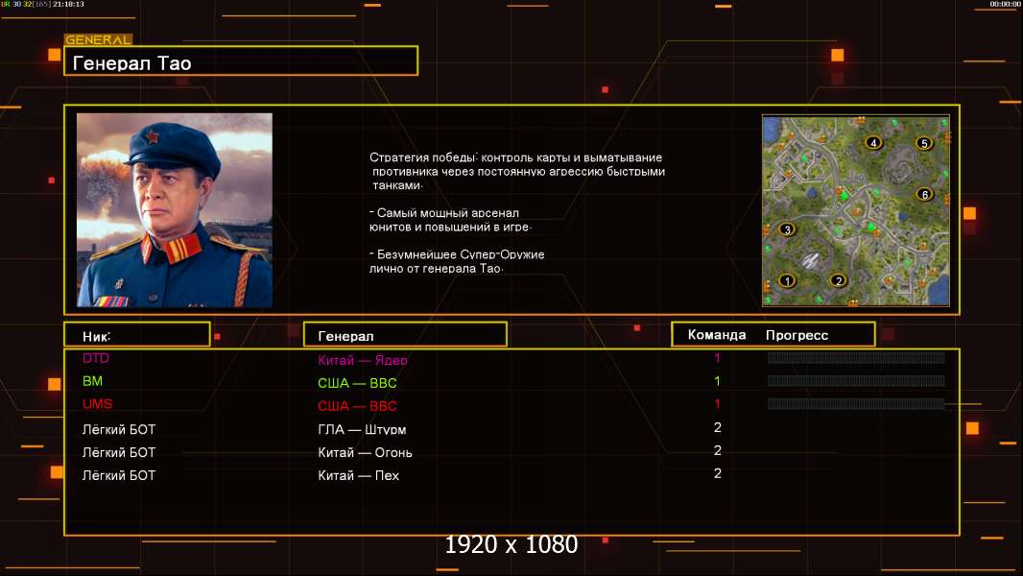Image resolution: width=1023 pixels, height=576 pixels.
Task: Click the 'Прогресс' column header
Action: click(x=797, y=335)
